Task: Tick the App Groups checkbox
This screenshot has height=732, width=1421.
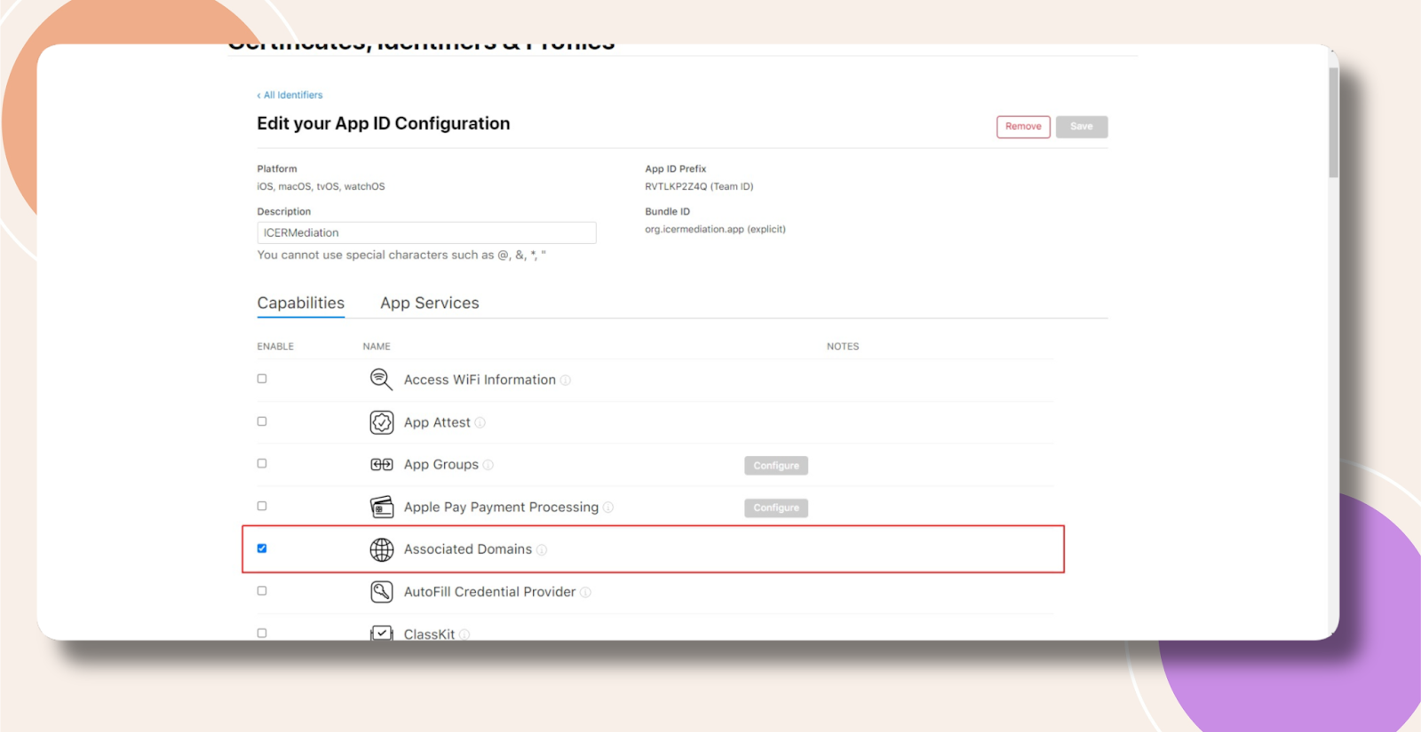Action: coord(262,463)
